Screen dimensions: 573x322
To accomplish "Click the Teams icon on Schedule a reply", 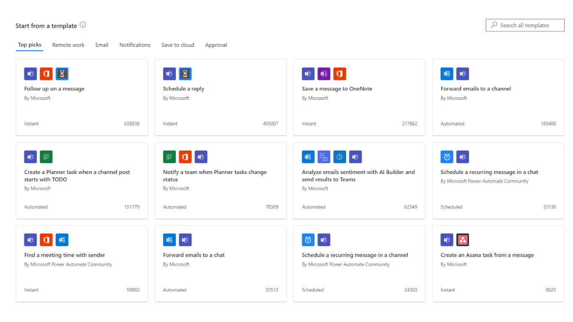I will click(x=169, y=74).
